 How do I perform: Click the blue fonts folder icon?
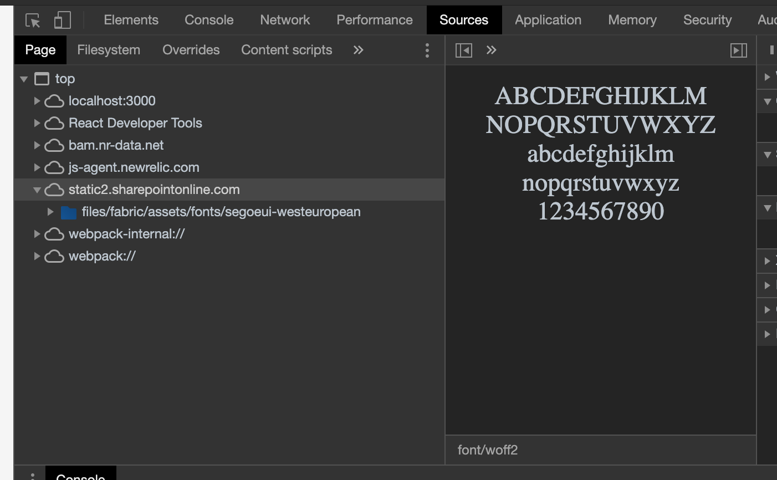tap(69, 212)
